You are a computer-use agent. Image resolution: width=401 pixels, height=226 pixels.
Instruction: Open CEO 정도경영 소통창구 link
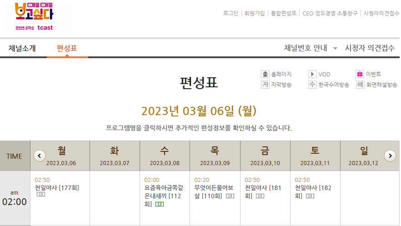click(330, 13)
